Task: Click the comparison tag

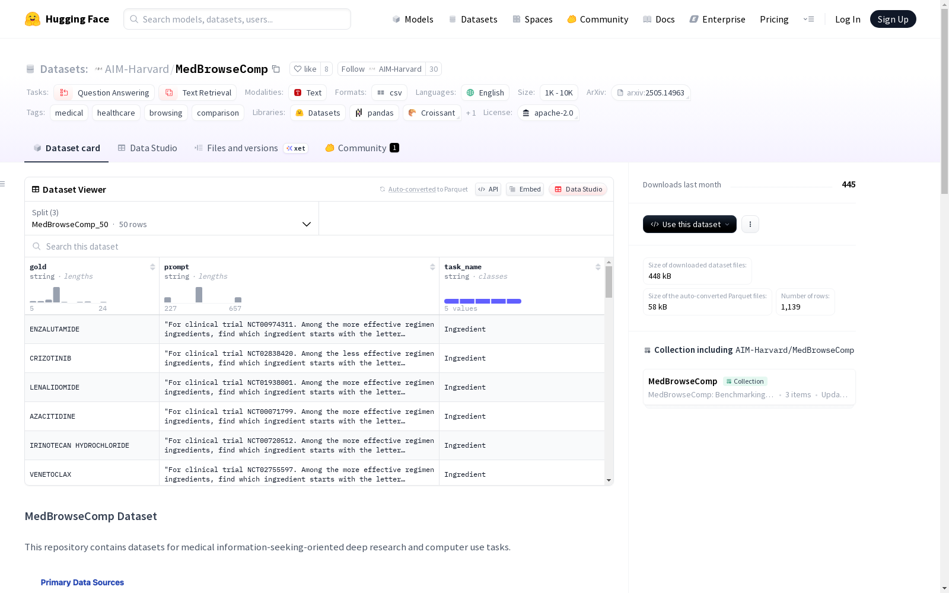Action: click(x=218, y=113)
